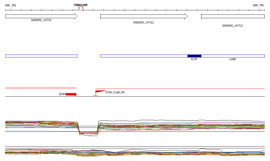Image resolution: width=270 pixels, height=161 pixels.
Task: Click the SAOUHSC_00713 gene box
Action: [233, 16]
